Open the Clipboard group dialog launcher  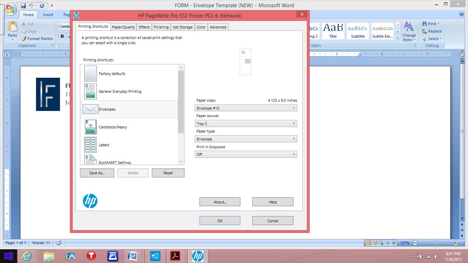[53, 46]
